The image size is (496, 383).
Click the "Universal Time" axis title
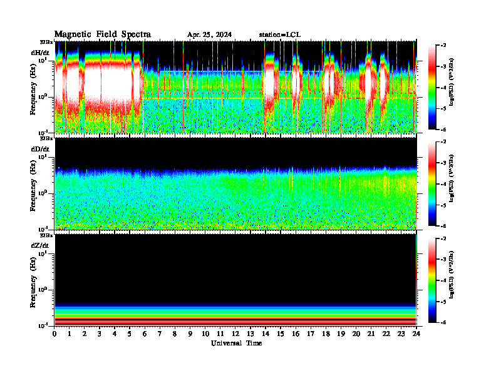click(x=236, y=343)
